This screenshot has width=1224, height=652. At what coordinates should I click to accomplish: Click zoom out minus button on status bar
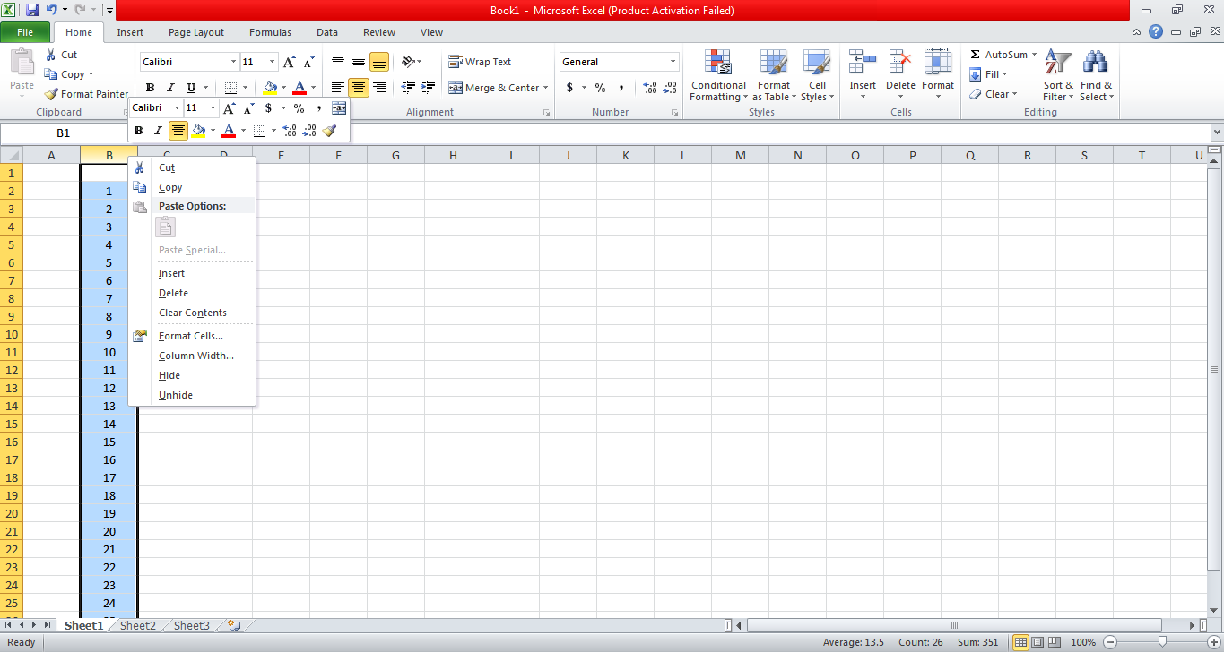pos(1110,642)
